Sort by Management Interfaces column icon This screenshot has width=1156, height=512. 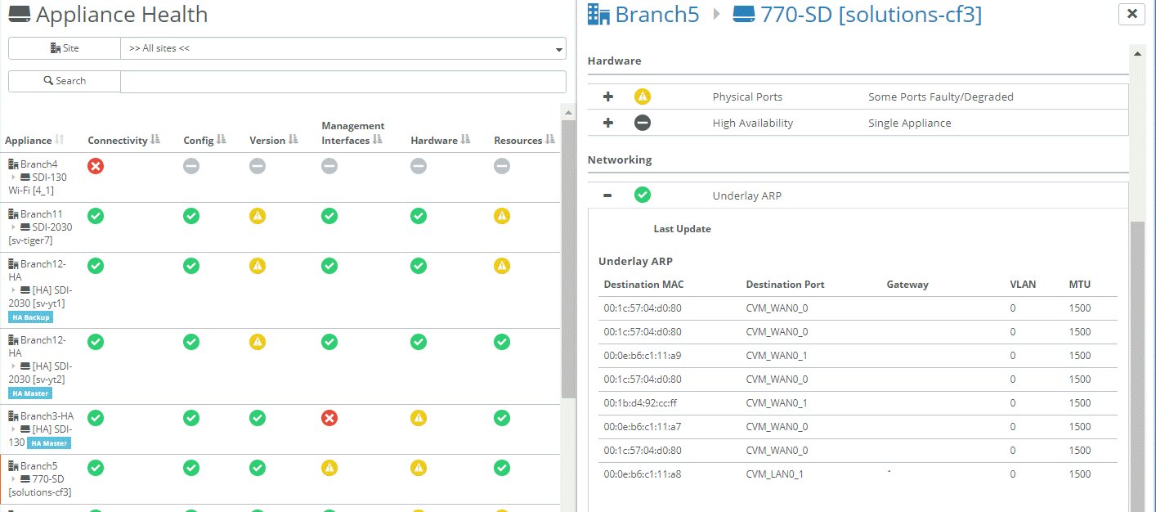(x=377, y=140)
